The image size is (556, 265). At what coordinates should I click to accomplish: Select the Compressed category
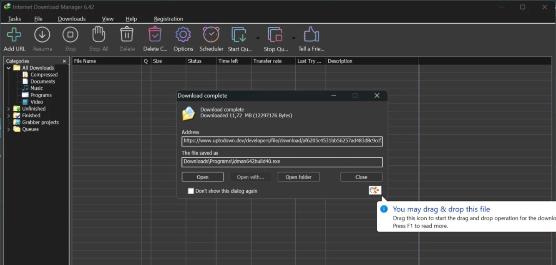[x=44, y=75]
